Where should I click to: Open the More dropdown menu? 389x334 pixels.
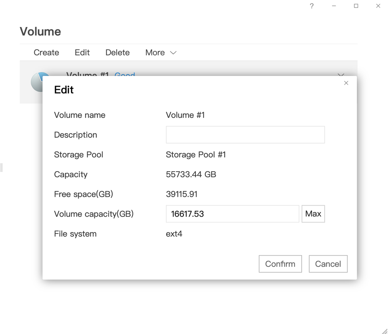(x=161, y=53)
